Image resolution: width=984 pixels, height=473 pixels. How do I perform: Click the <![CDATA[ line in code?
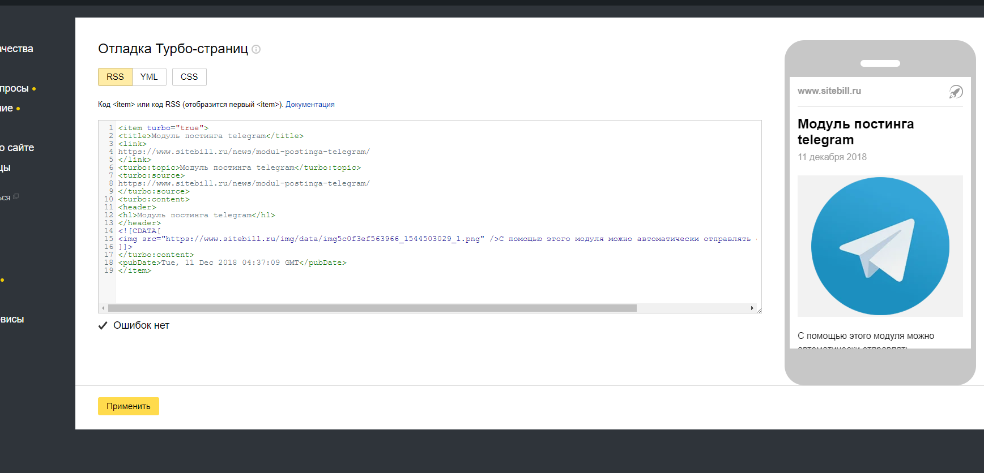click(139, 231)
